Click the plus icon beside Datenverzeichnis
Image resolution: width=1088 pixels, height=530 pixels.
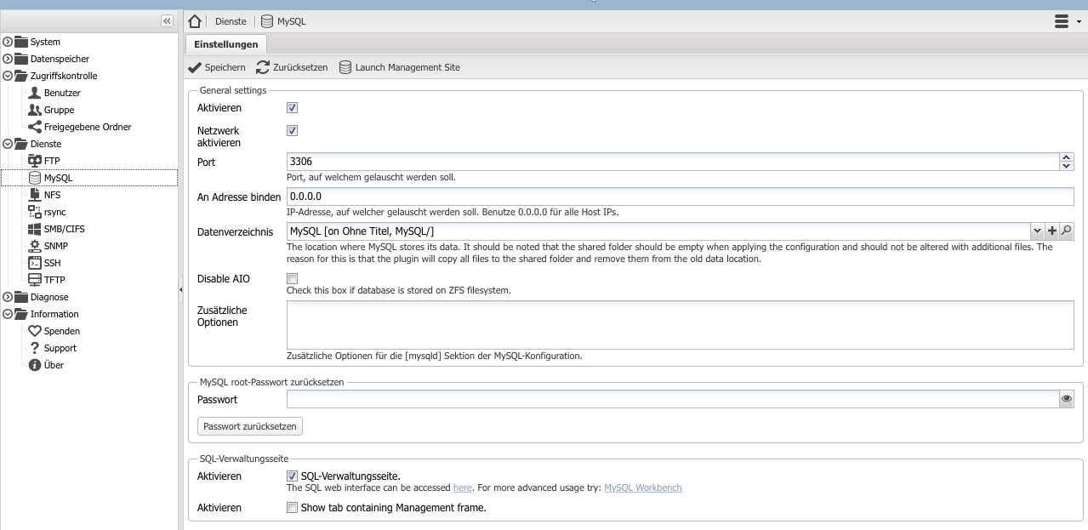click(x=1052, y=231)
